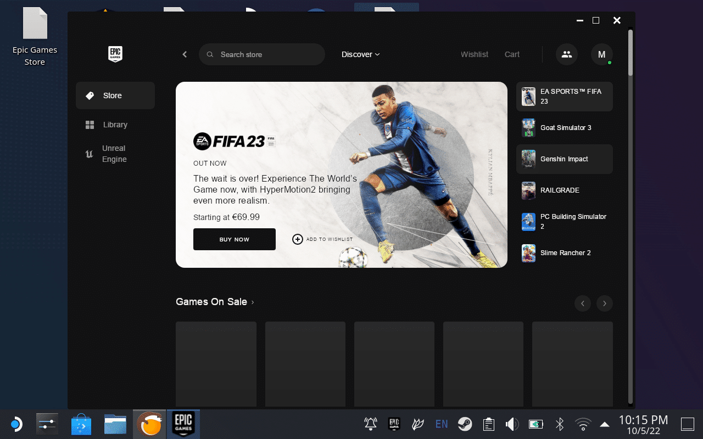Select Unreal Engine in the sidebar
This screenshot has width=703, height=439.
(115, 154)
